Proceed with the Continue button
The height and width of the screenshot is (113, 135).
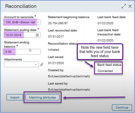tap(122, 107)
